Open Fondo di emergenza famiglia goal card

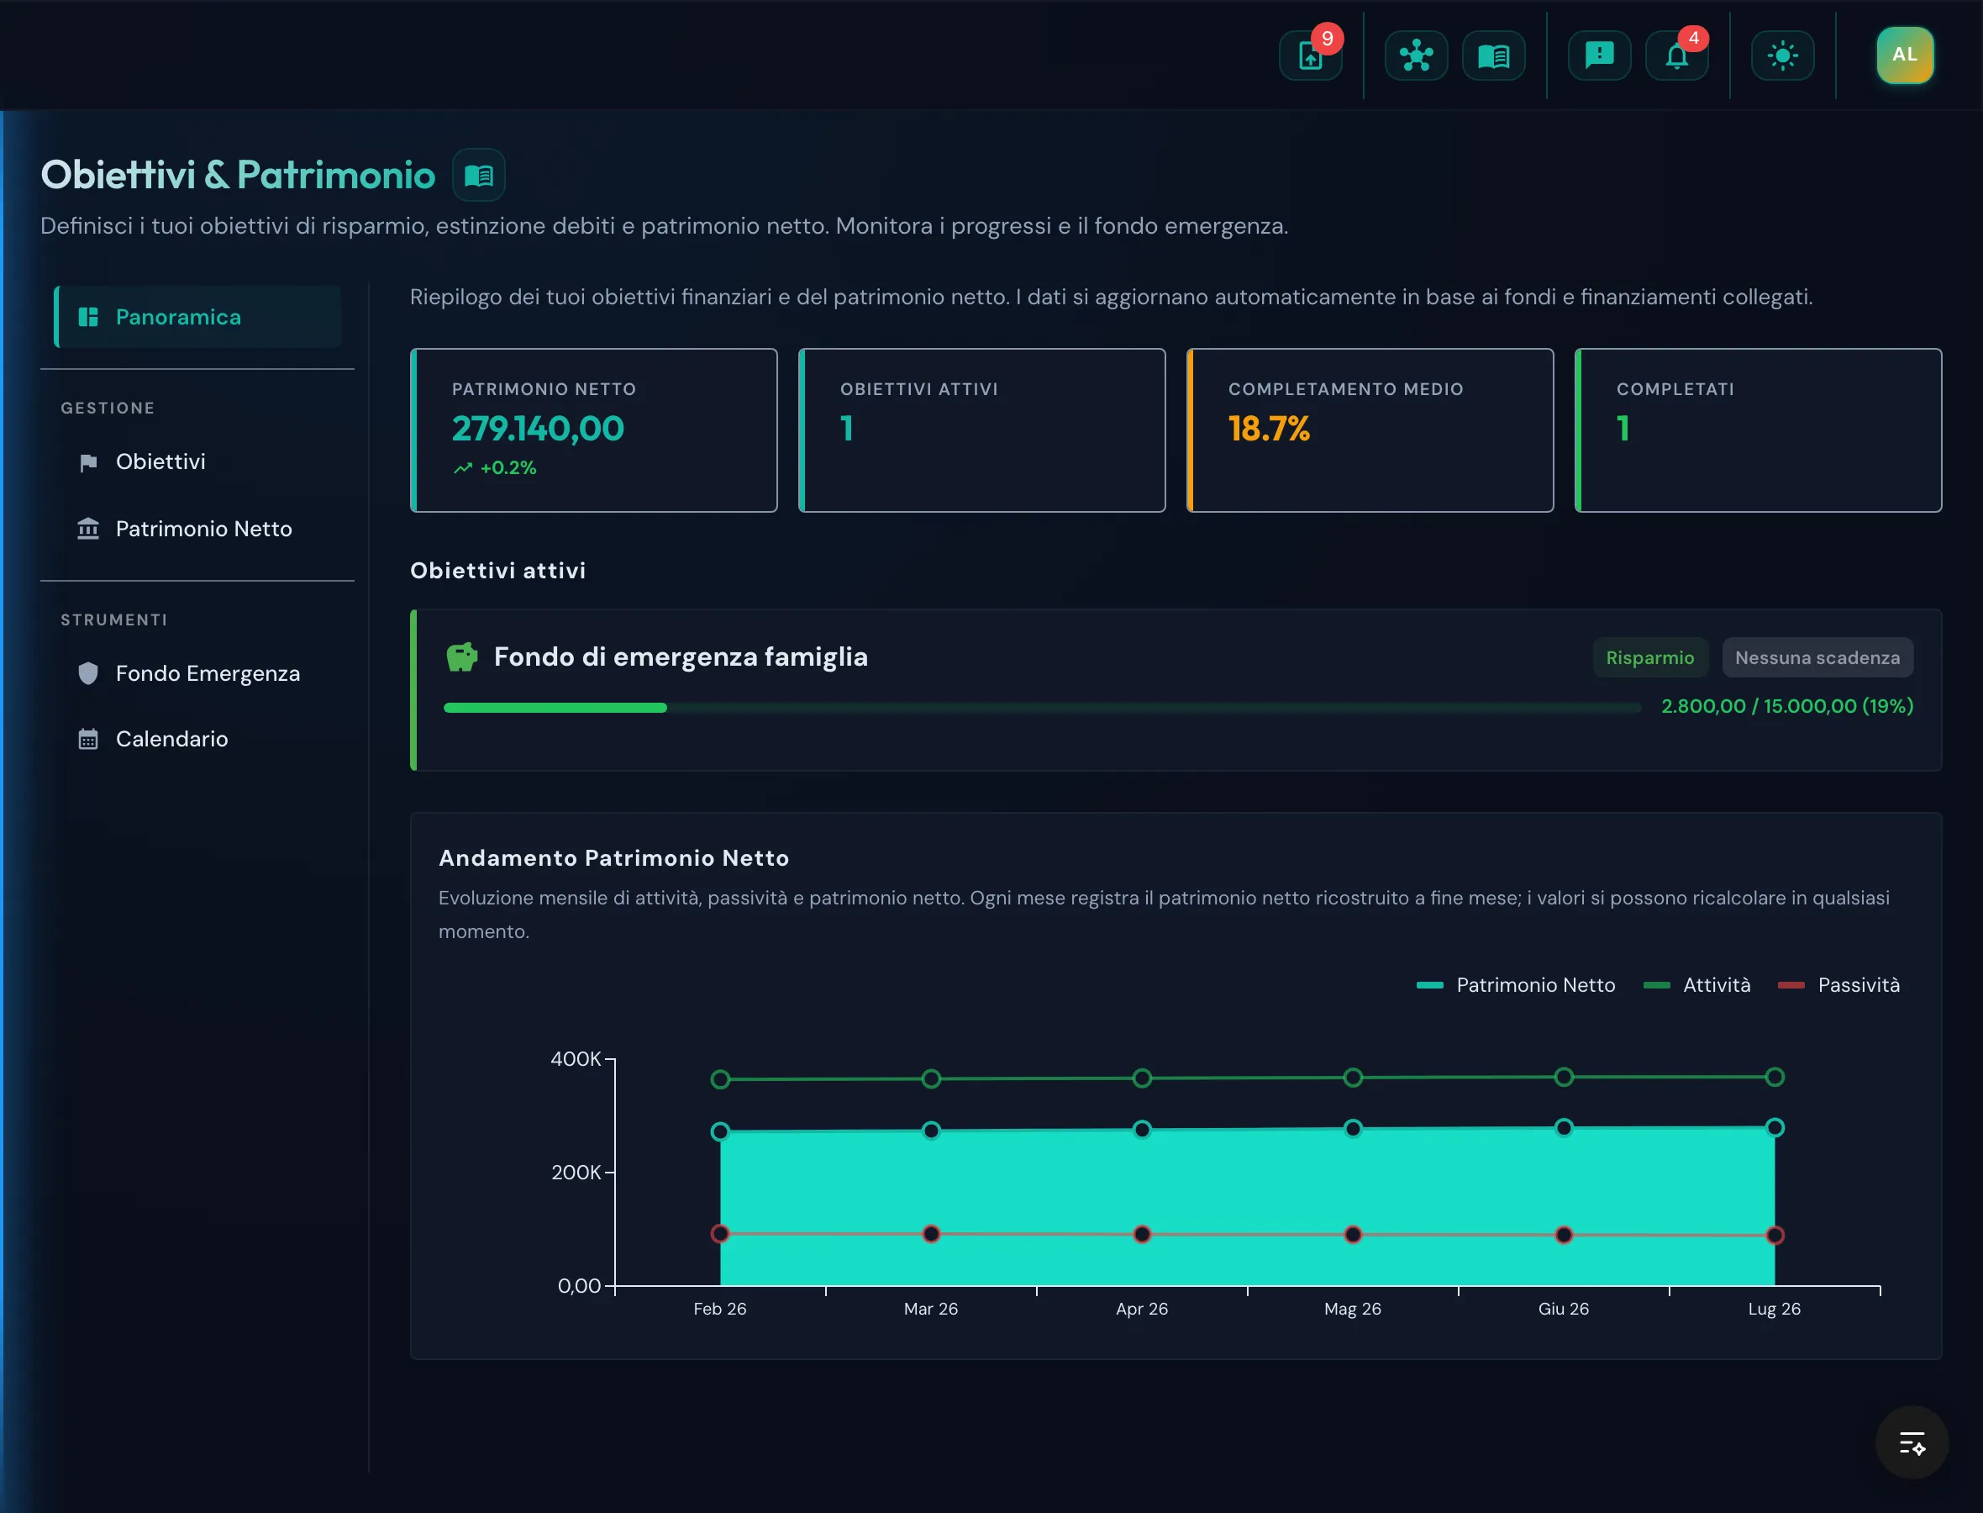[1176, 690]
